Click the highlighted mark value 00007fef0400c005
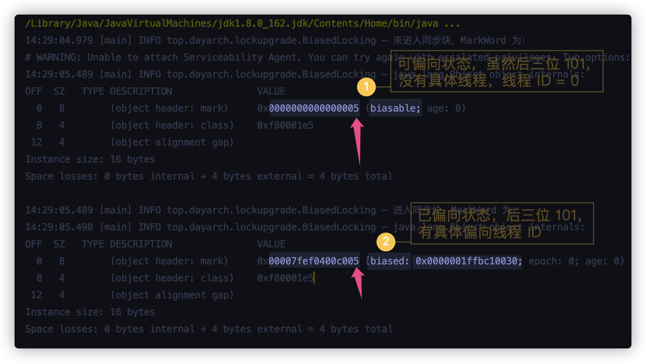646x363 pixels. [314, 261]
